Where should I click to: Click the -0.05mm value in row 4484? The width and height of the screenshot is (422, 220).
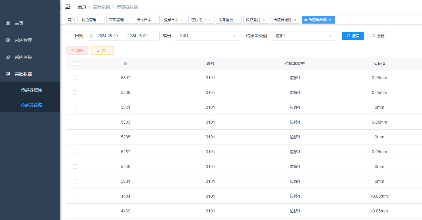coord(379,196)
